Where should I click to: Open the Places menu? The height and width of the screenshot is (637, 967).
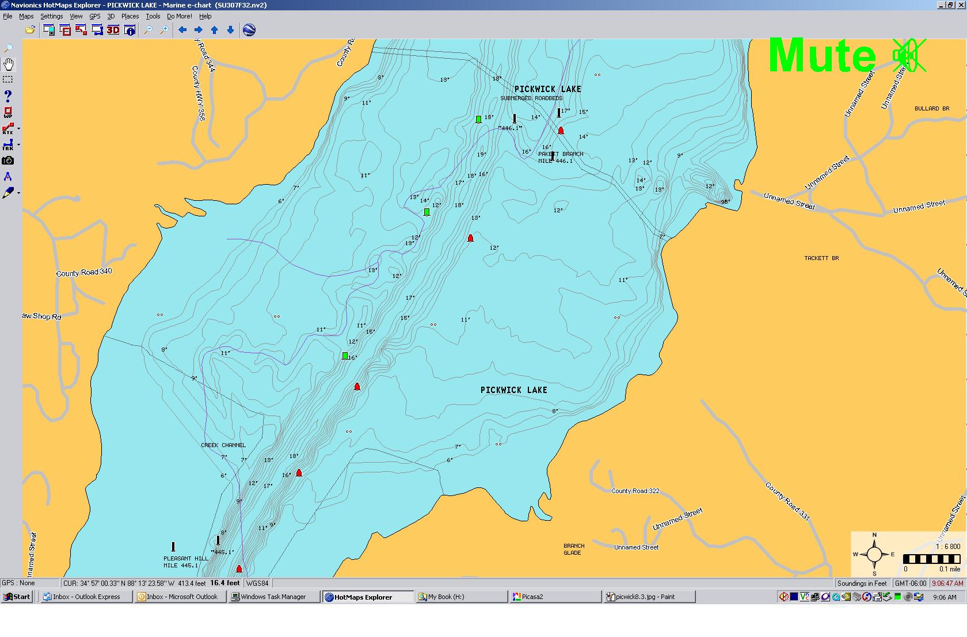click(130, 16)
